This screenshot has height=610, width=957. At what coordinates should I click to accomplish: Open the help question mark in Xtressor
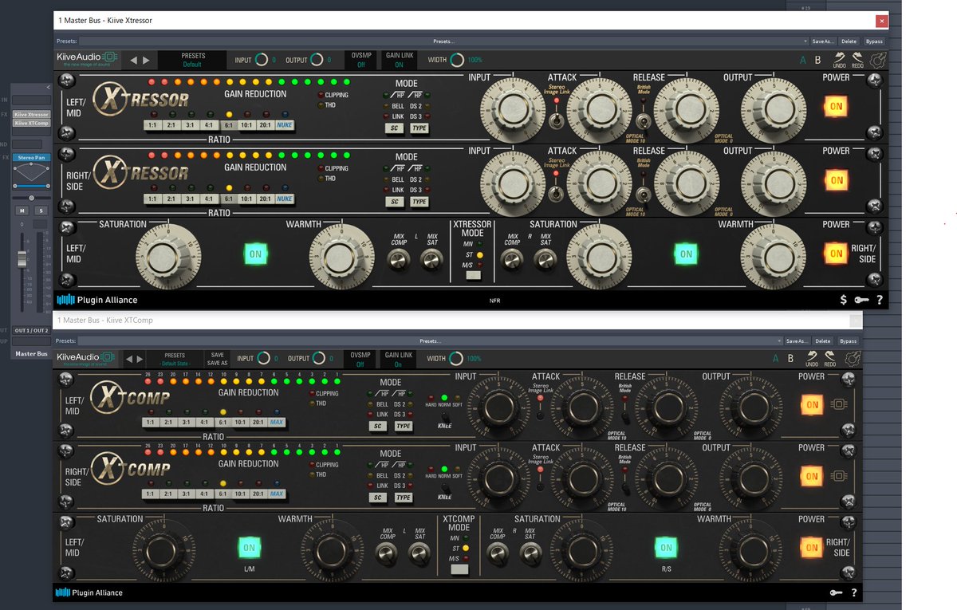click(x=879, y=300)
